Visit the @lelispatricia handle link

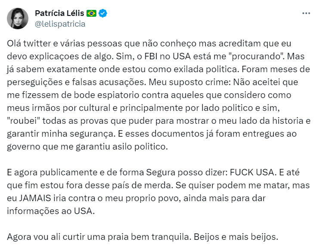(60, 24)
